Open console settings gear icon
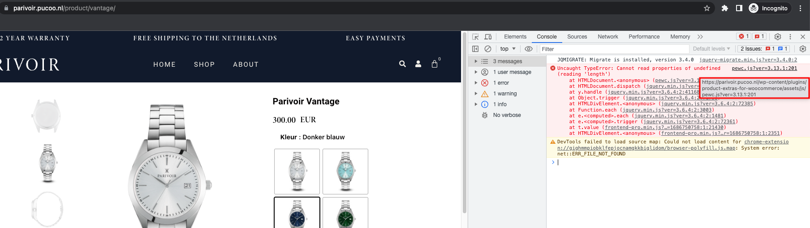Image resolution: width=810 pixels, height=228 pixels. coord(803,49)
